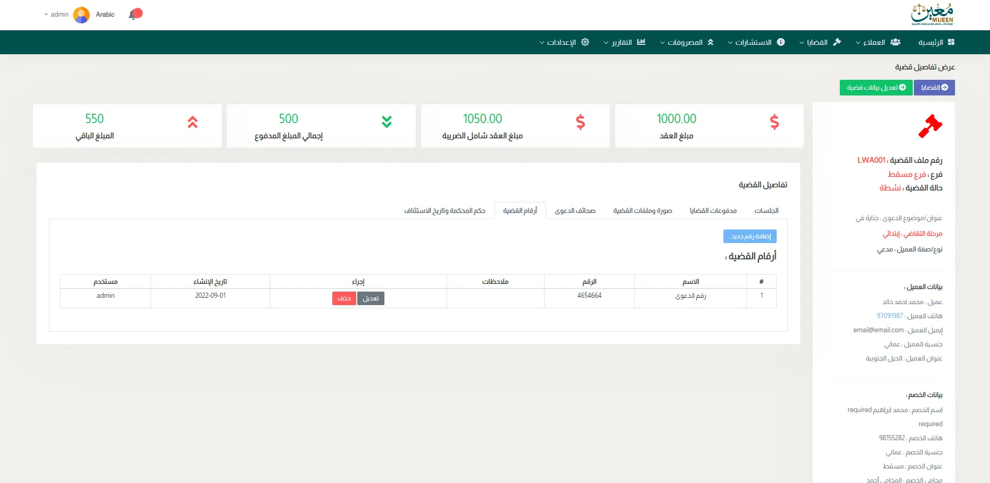Screen dimensions: 990x483
Task: Click the settings gear icon in navbar
Action: pos(585,42)
